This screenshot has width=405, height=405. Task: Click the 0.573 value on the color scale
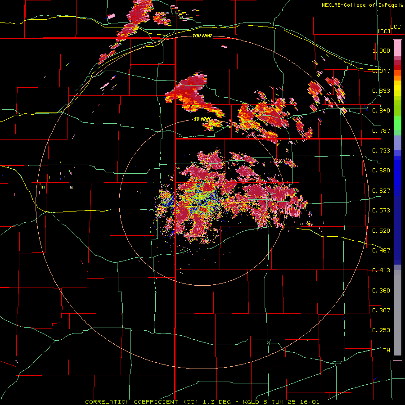pyautogui.click(x=381, y=210)
